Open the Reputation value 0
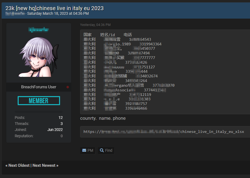Image resolution: width=250 pixels, height=178 pixels. 62,136
